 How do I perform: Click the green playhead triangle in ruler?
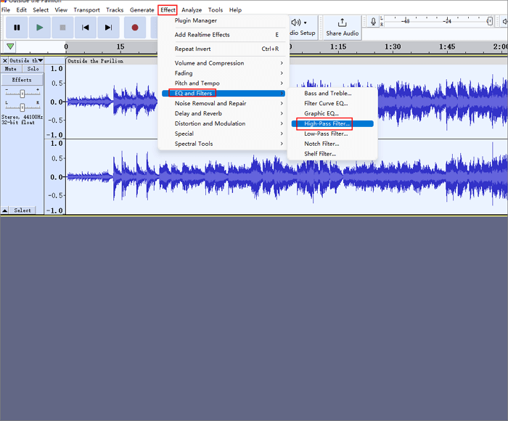click(x=10, y=46)
